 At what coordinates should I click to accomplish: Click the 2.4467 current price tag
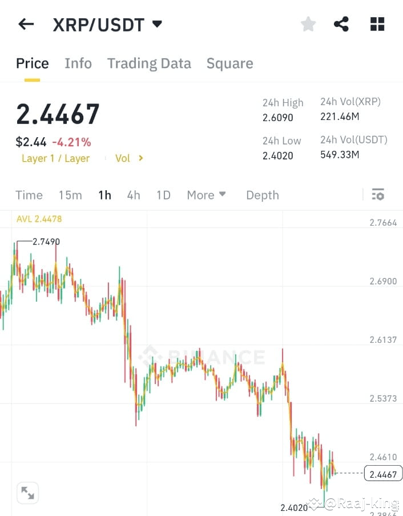click(x=382, y=474)
